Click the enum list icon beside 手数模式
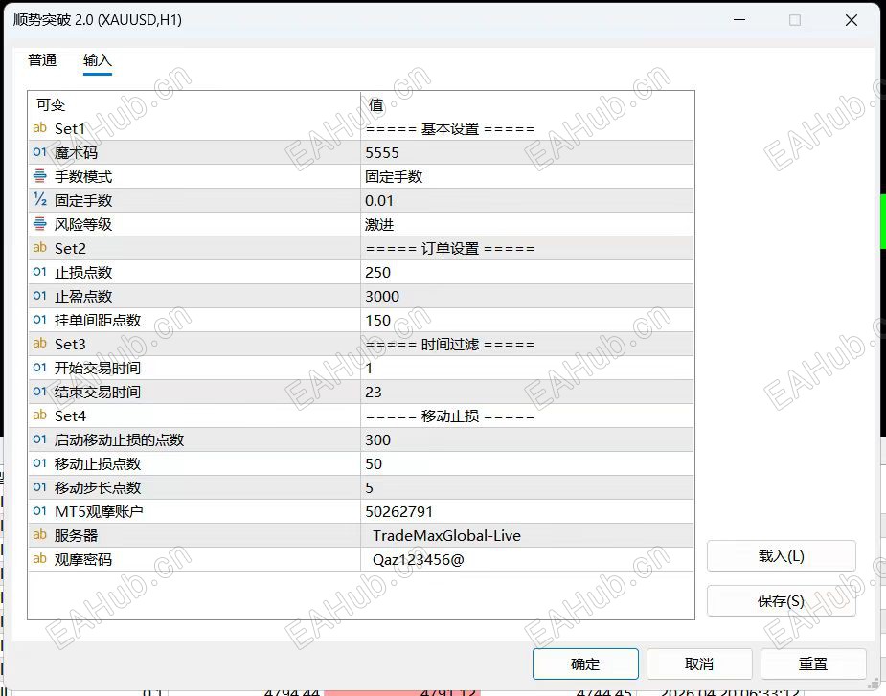 39,176
